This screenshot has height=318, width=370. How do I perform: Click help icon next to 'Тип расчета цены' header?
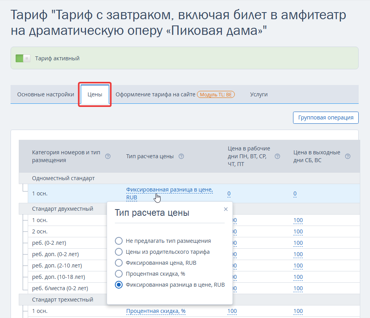(x=181, y=156)
